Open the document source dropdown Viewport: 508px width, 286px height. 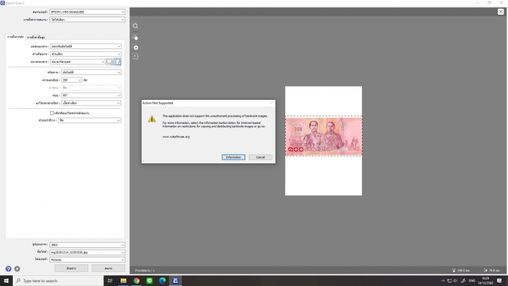click(x=86, y=46)
